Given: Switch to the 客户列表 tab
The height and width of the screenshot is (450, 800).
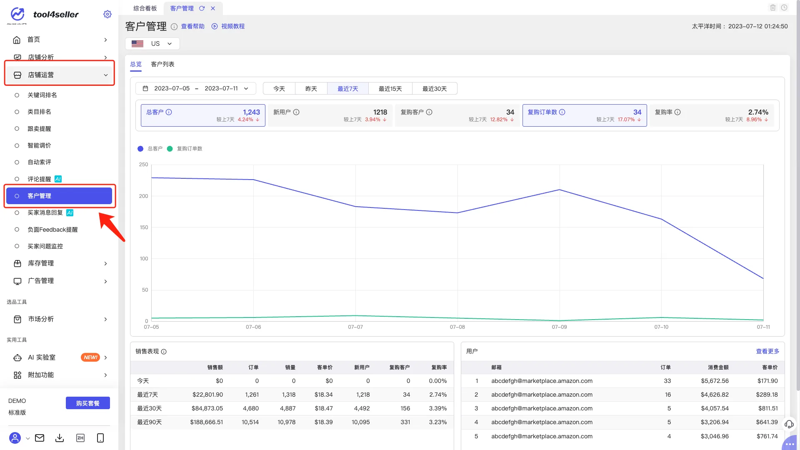Looking at the screenshot, I should [x=162, y=64].
